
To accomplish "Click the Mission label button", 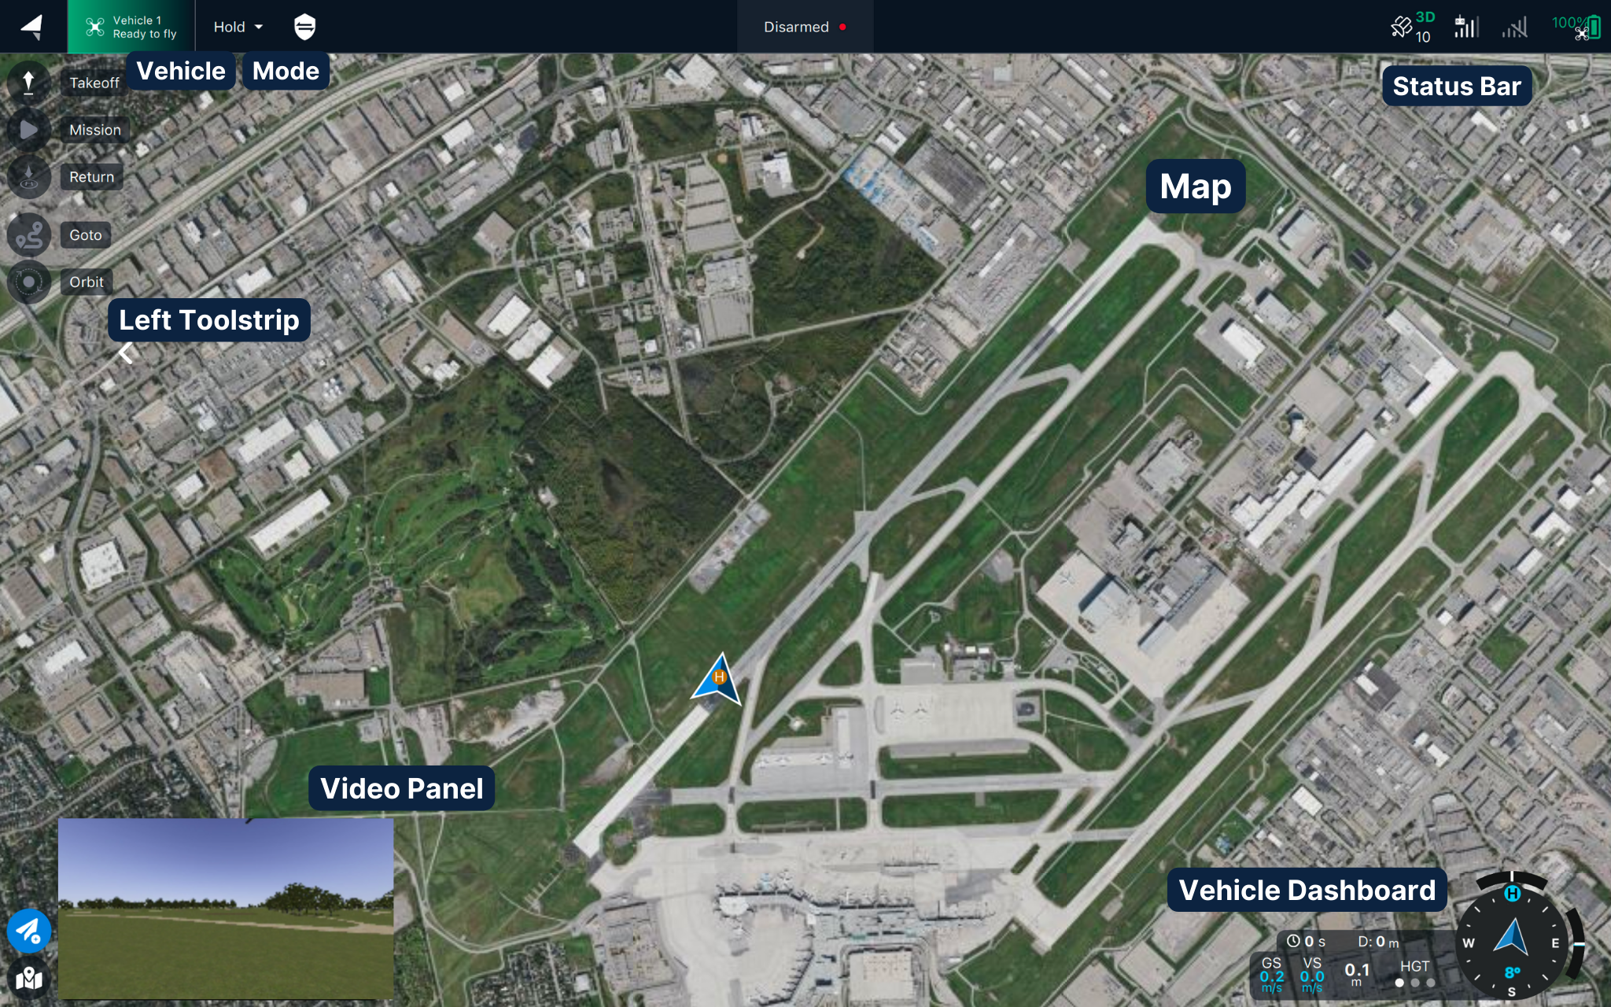I will pyautogui.click(x=95, y=130).
